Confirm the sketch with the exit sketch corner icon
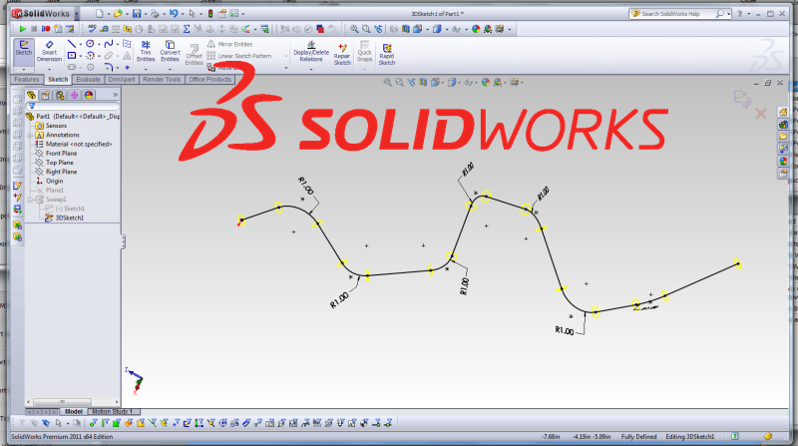This screenshot has height=446, width=798. [x=740, y=97]
